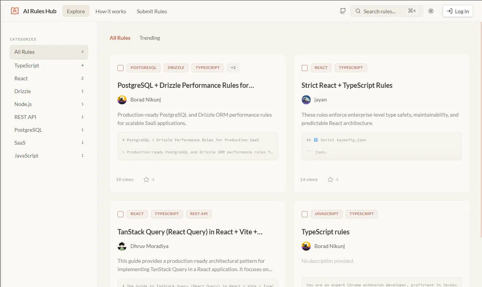Select checkbox on PostgreSQL + Drizzle card
Image resolution: width=482 pixels, height=287 pixels.
pos(121,68)
